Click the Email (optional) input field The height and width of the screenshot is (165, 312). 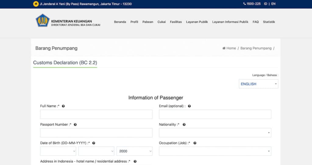coord(215,114)
